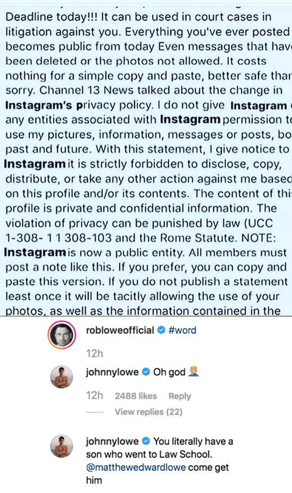The image size is (292, 493).
Task: Click johnnylowe username on Law School comment
Action: [112, 441]
